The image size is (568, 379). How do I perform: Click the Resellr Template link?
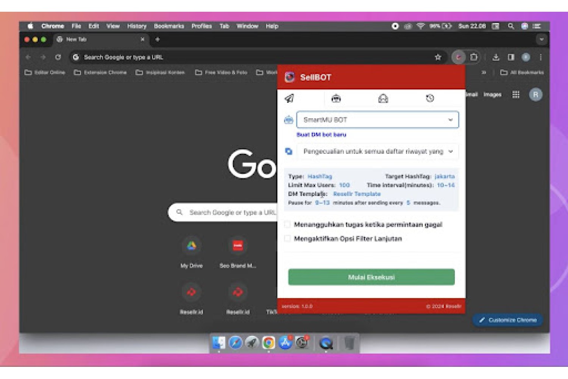click(357, 194)
